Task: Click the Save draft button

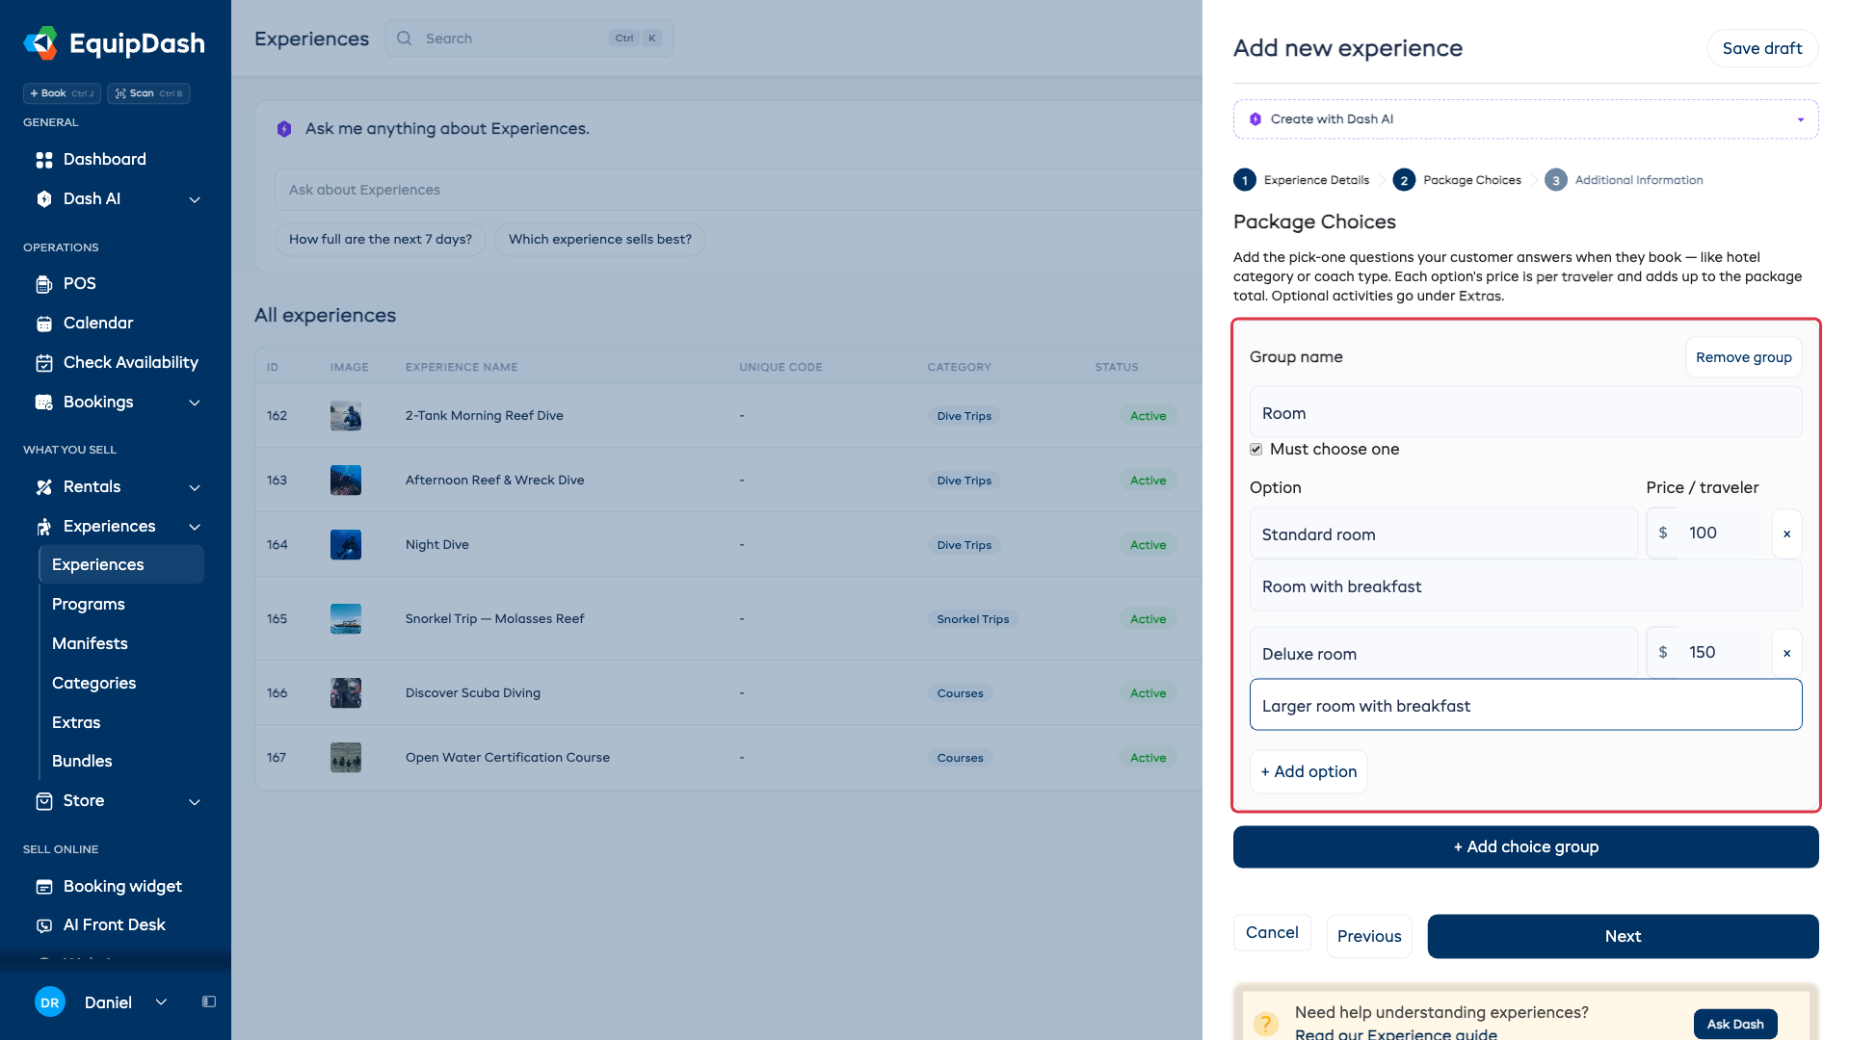Action: click(x=1762, y=48)
